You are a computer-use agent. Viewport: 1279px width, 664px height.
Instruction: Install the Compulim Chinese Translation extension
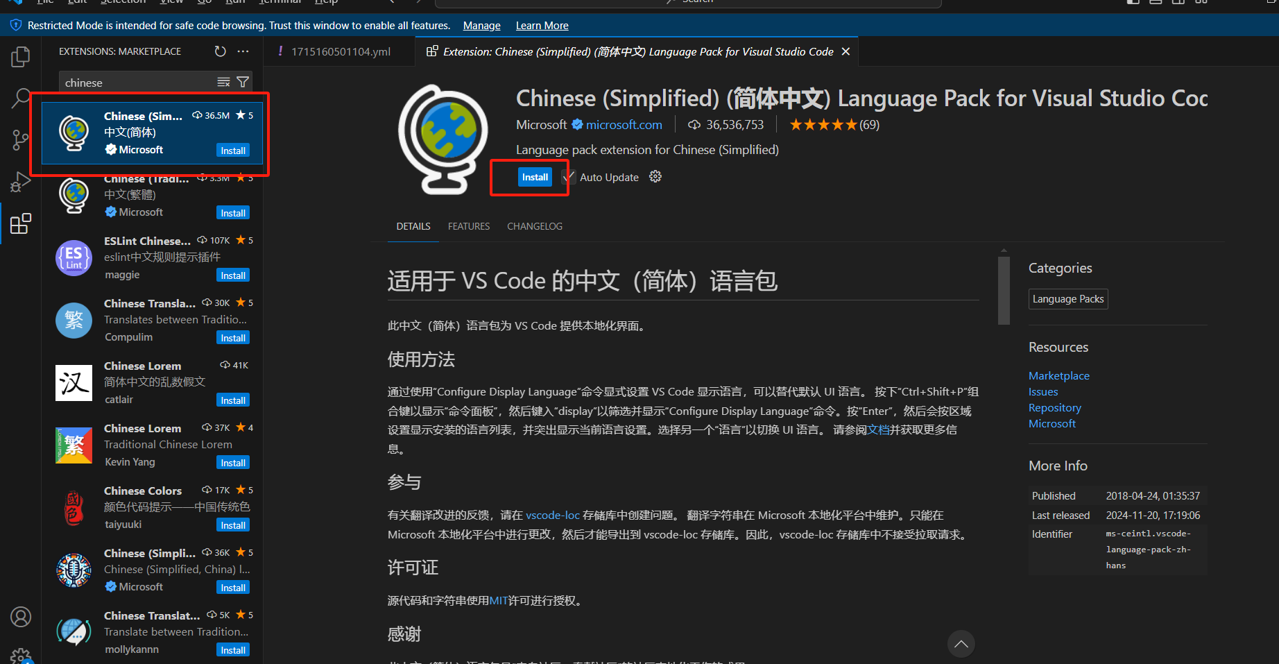click(x=233, y=338)
